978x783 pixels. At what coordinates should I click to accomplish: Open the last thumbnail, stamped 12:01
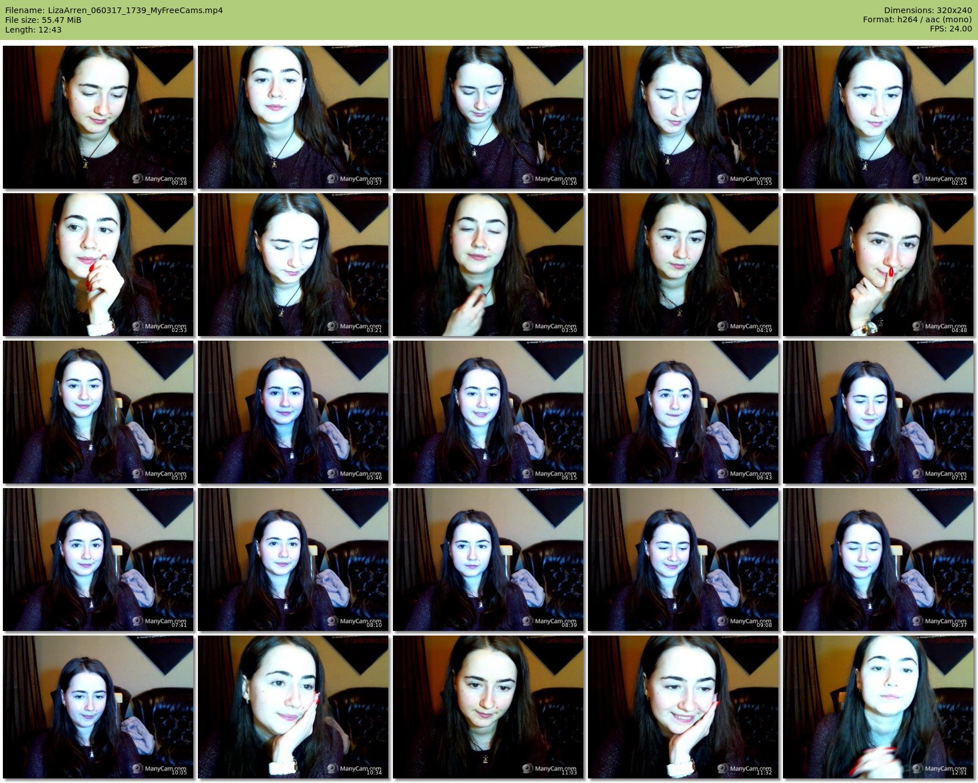coord(878,707)
